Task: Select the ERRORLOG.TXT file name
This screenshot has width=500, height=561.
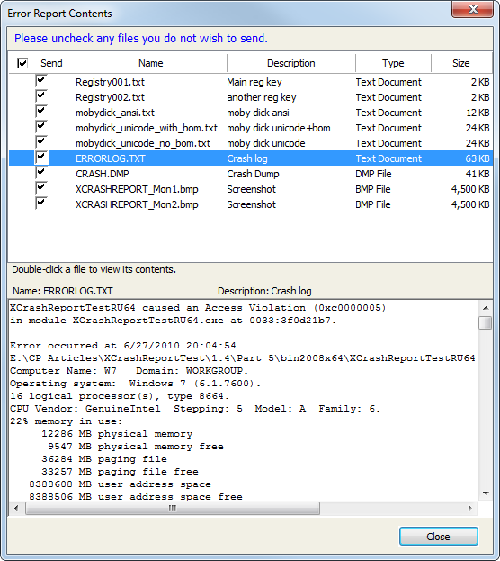Action: (111, 158)
